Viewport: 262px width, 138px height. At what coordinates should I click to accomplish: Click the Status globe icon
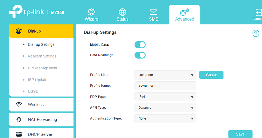(x=122, y=12)
